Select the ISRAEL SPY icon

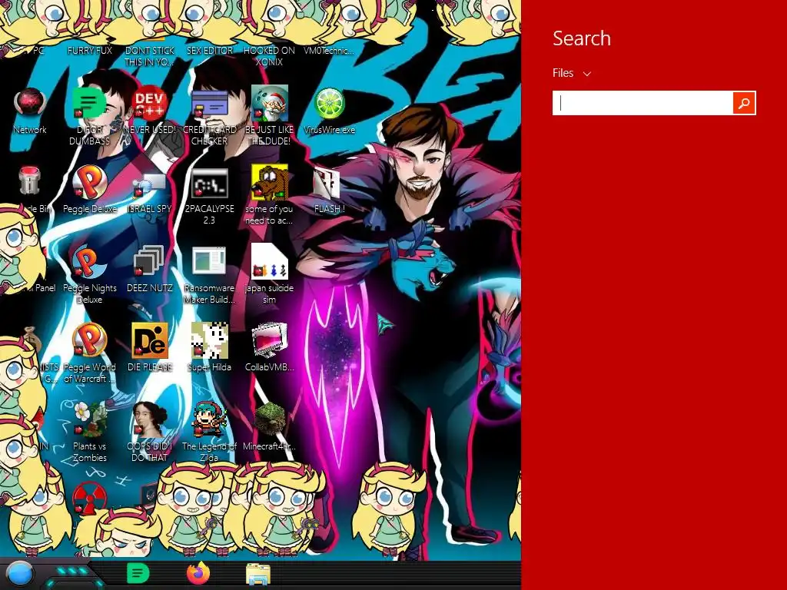149,184
